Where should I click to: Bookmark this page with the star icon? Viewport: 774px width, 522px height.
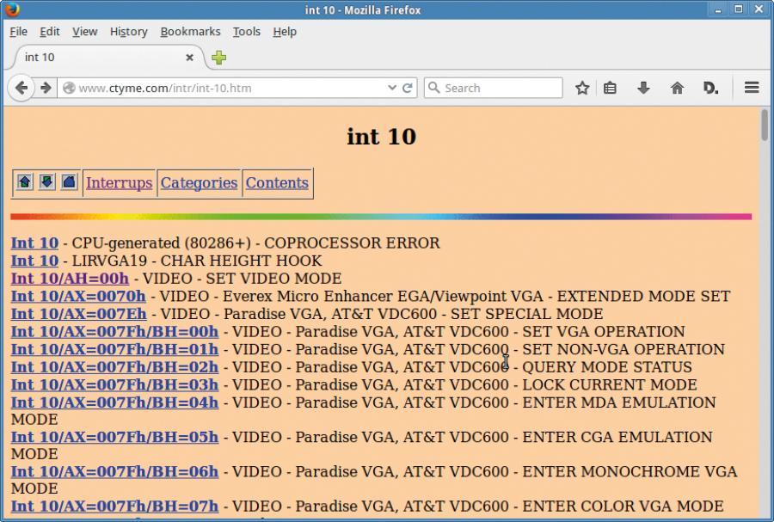click(582, 88)
